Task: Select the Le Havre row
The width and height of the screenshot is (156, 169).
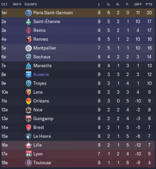Action: [78, 136]
